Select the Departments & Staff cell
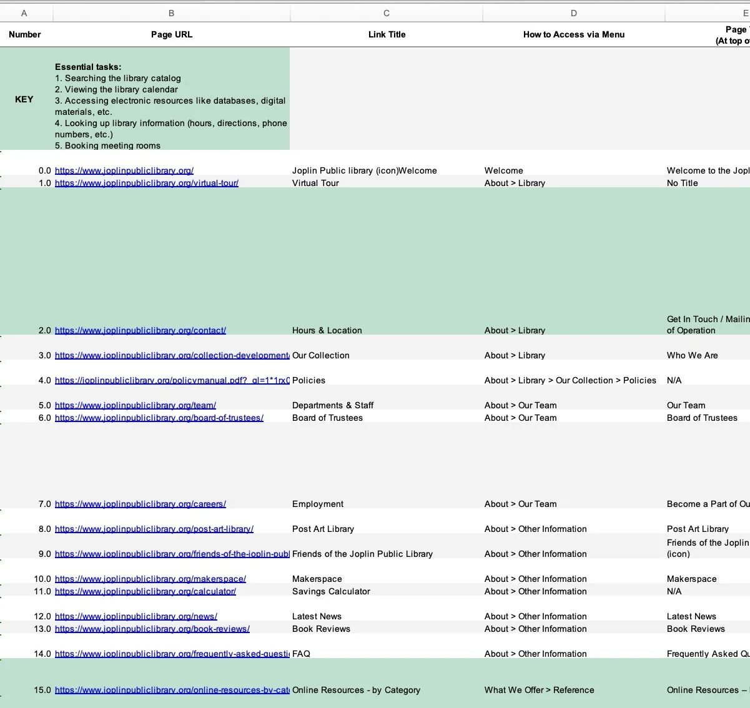Image resolution: width=750 pixels, height=708 pixels. pyautogui.click(x=386, y=398)
